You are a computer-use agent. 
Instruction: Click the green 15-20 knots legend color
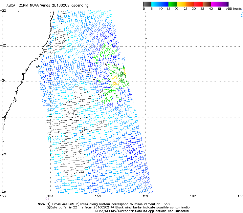coord(173,4)
